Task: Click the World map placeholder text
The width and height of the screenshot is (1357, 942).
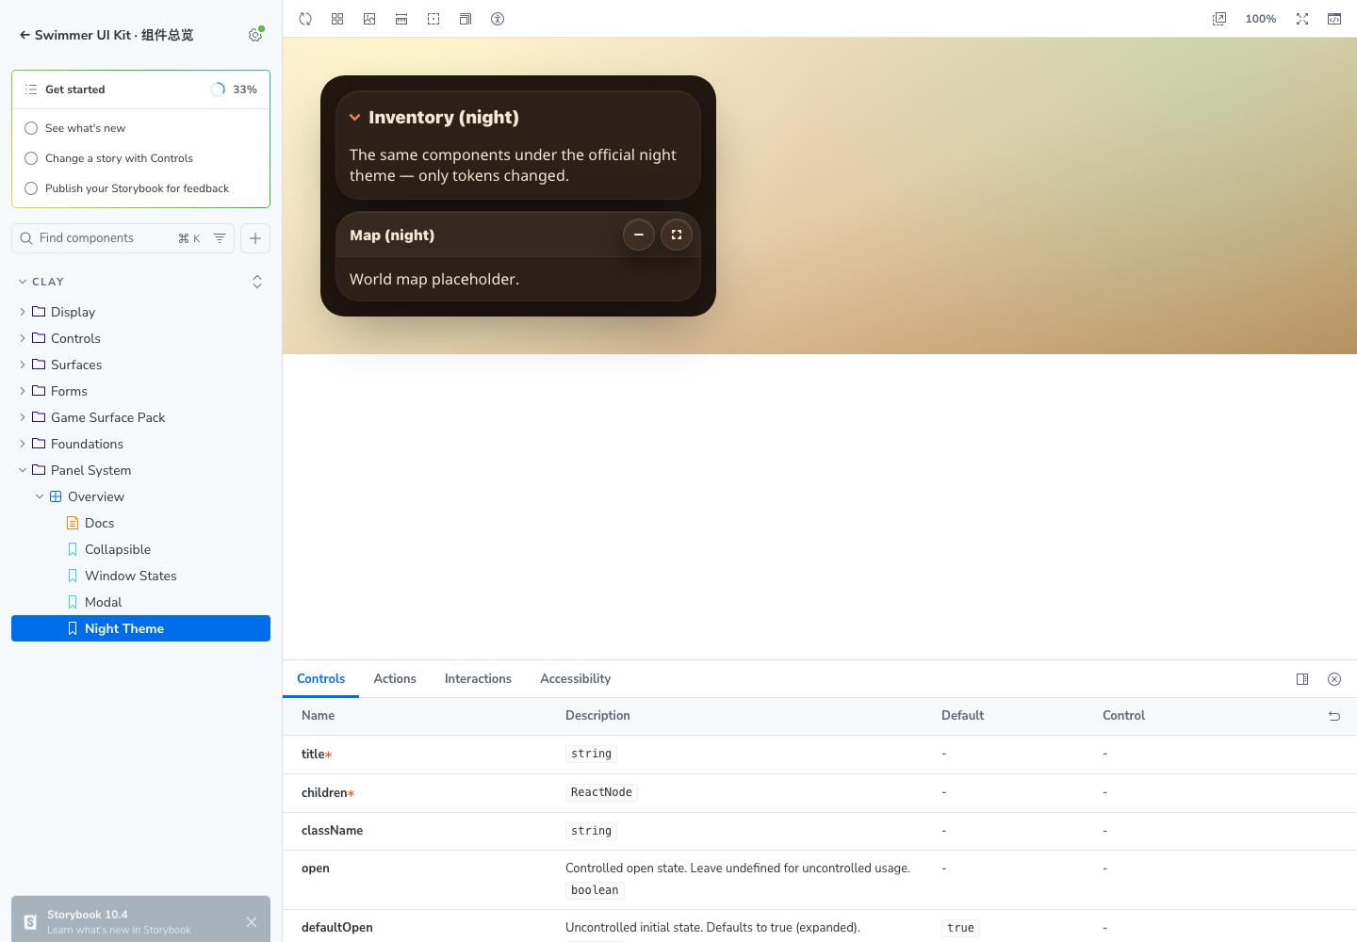Action: click(434, 279)
